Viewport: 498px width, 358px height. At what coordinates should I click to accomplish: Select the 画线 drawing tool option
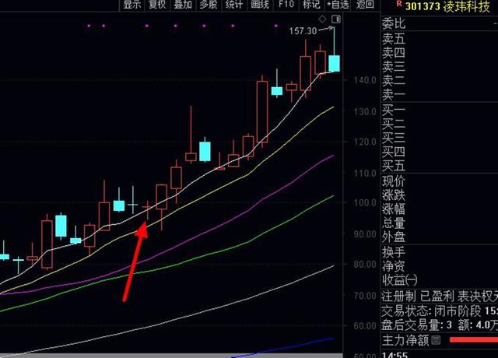(260, 5)
